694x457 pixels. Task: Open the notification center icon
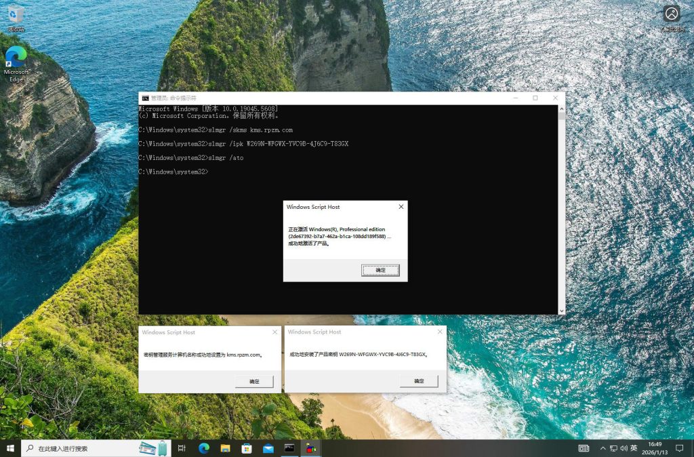[x=679, y=448]
